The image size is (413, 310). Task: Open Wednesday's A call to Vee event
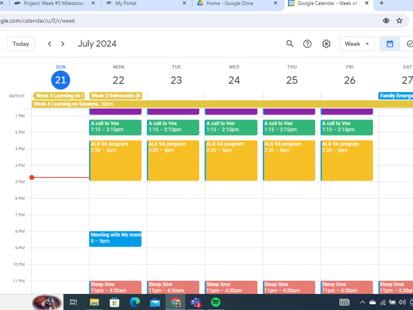pyautogui.click(x=231, y=127)
